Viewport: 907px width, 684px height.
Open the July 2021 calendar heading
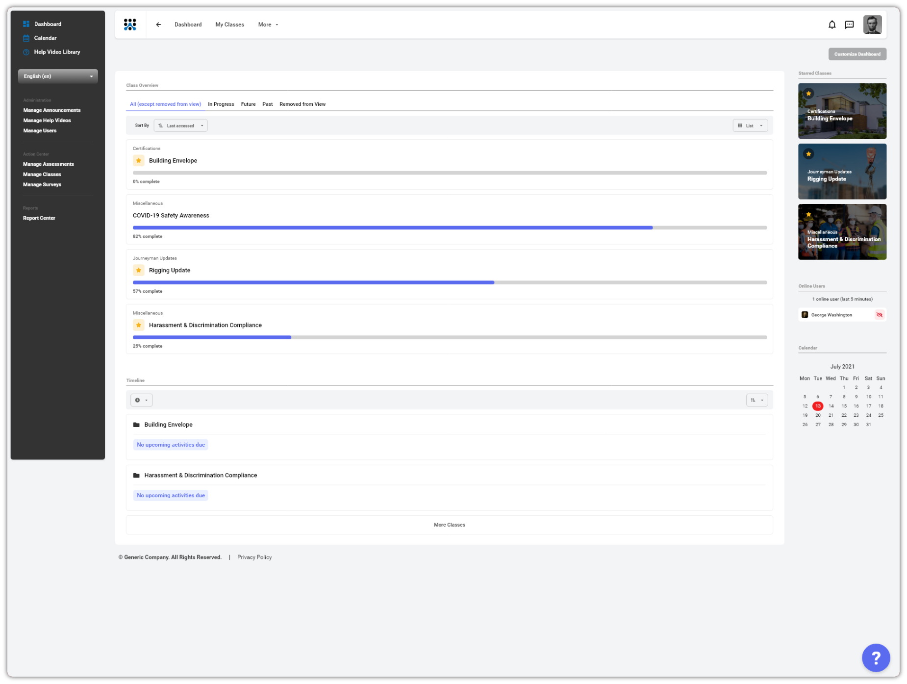point(842,367)
